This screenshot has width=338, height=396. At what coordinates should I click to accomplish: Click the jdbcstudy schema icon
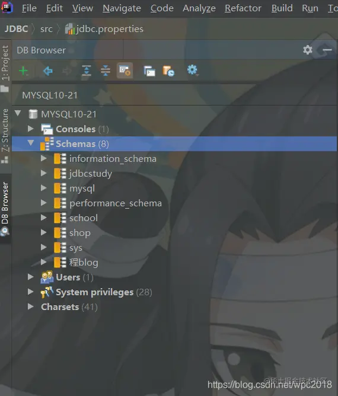60,174
